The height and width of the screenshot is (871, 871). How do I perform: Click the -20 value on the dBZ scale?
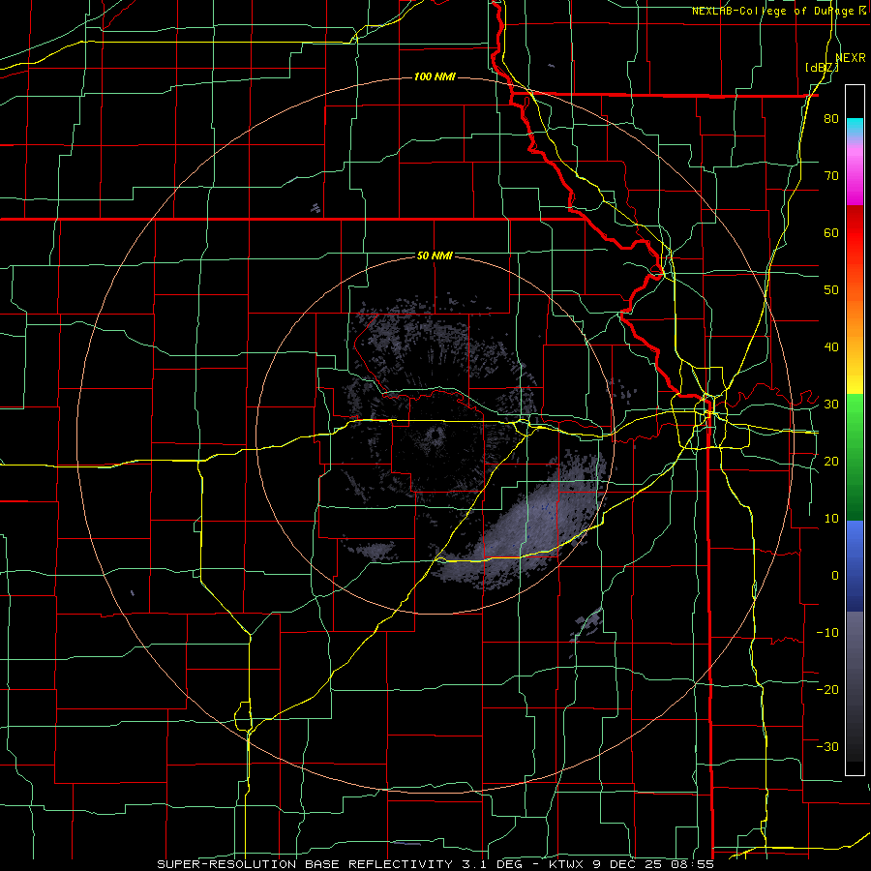coord(827,689)
